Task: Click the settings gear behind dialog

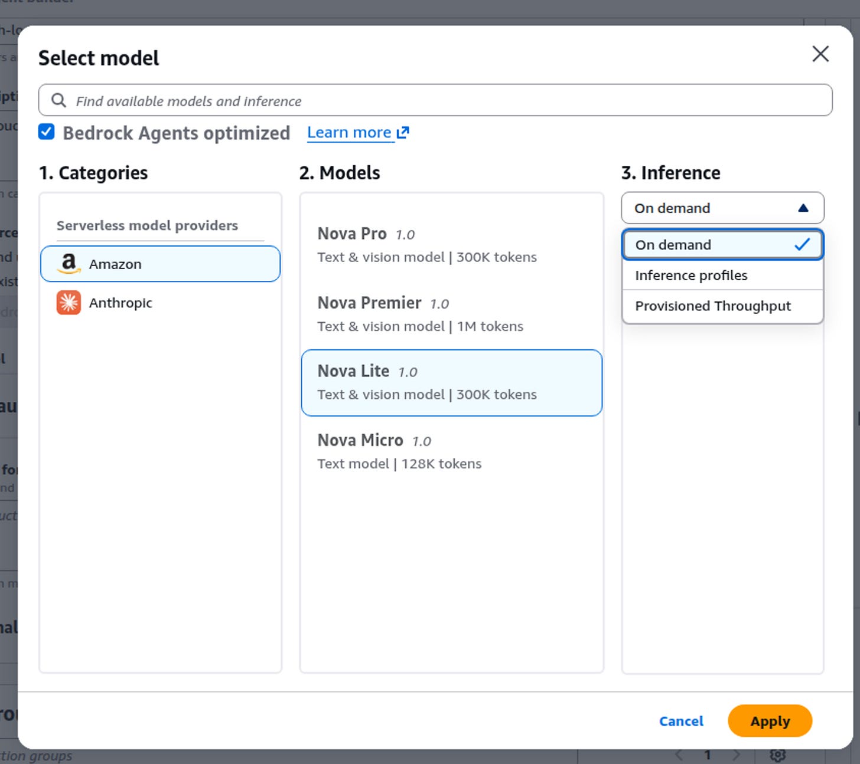Action: (x=778, y=755)
